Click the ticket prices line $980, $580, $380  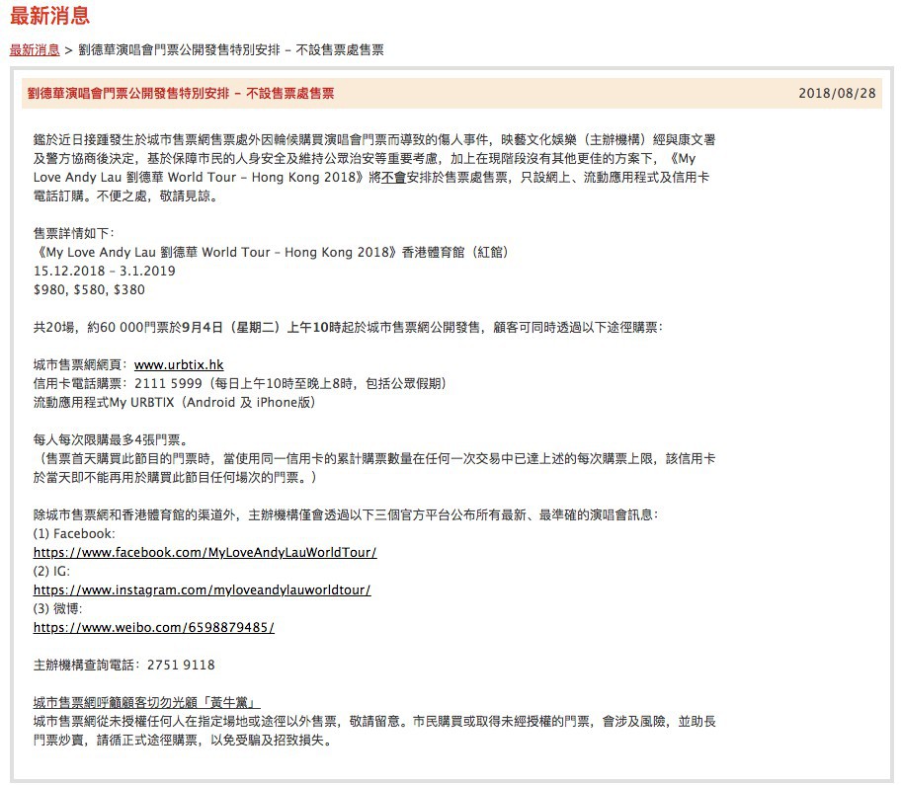click(89, 290)
